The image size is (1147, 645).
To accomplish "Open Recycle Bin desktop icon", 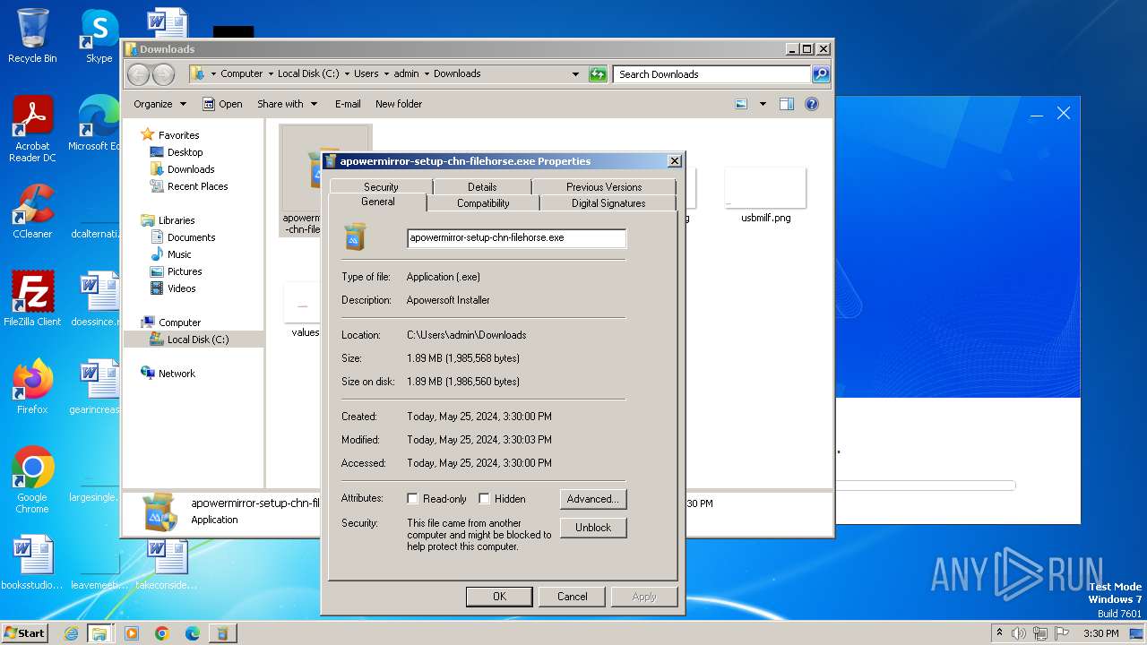I will (x=32, y=36).
